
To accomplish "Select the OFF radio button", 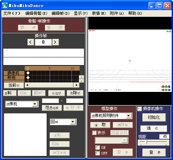I will point(97,153).
